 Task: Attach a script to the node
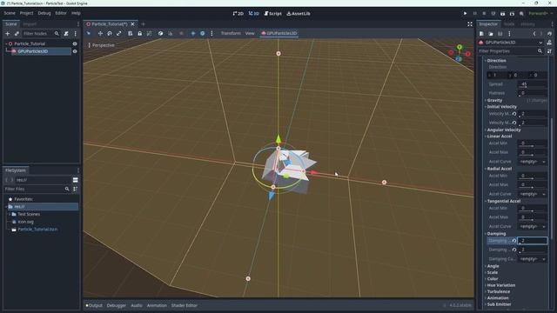point(66,33)
